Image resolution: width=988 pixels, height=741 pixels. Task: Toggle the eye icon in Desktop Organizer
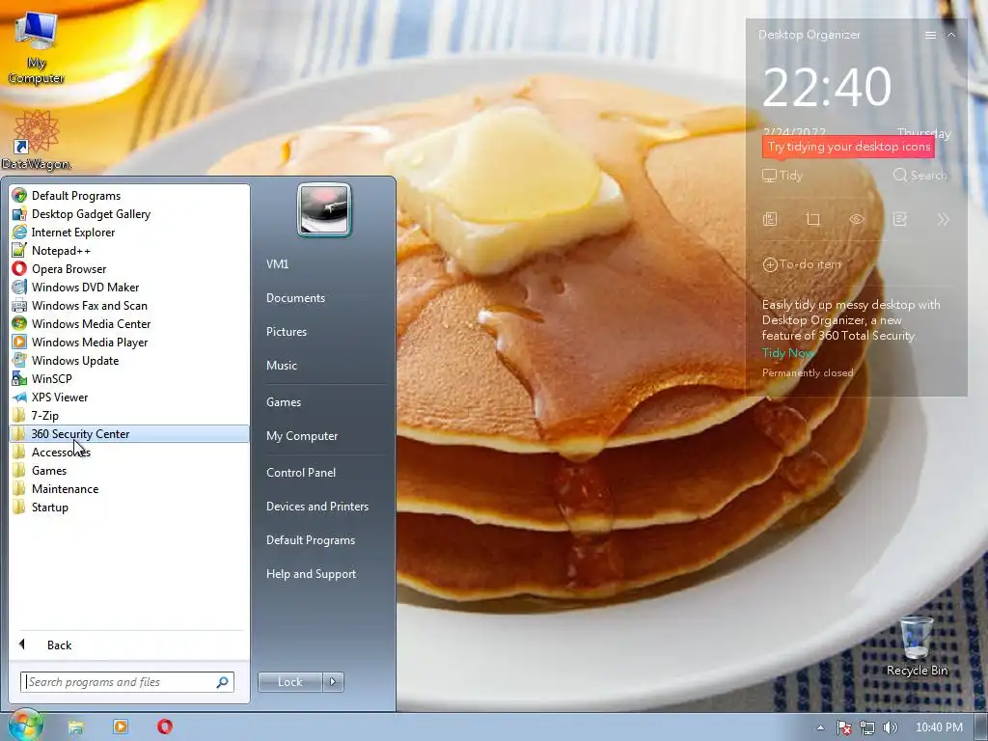click(x=857, y=219)
